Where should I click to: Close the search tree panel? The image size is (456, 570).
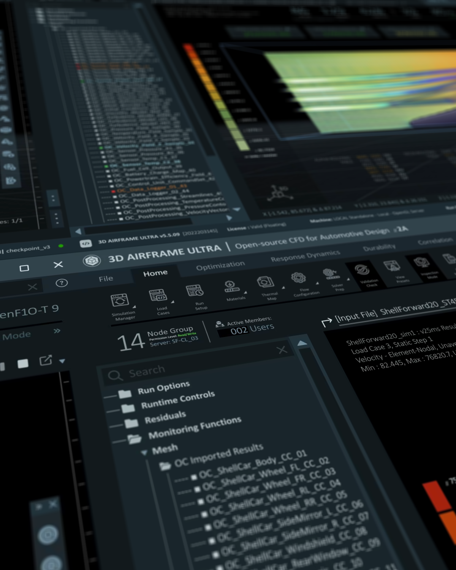(282, 350)
